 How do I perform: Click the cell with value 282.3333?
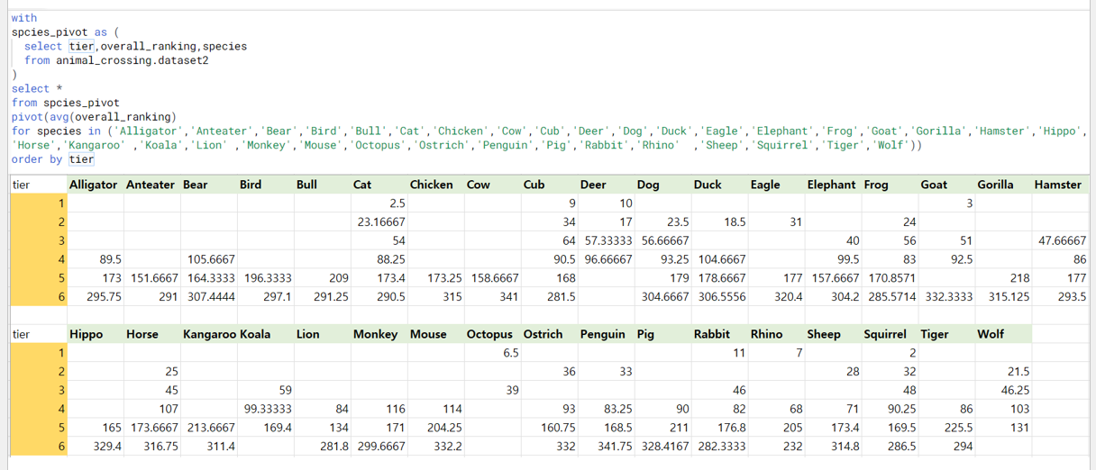pyautogui.click(x=722, y=447)
